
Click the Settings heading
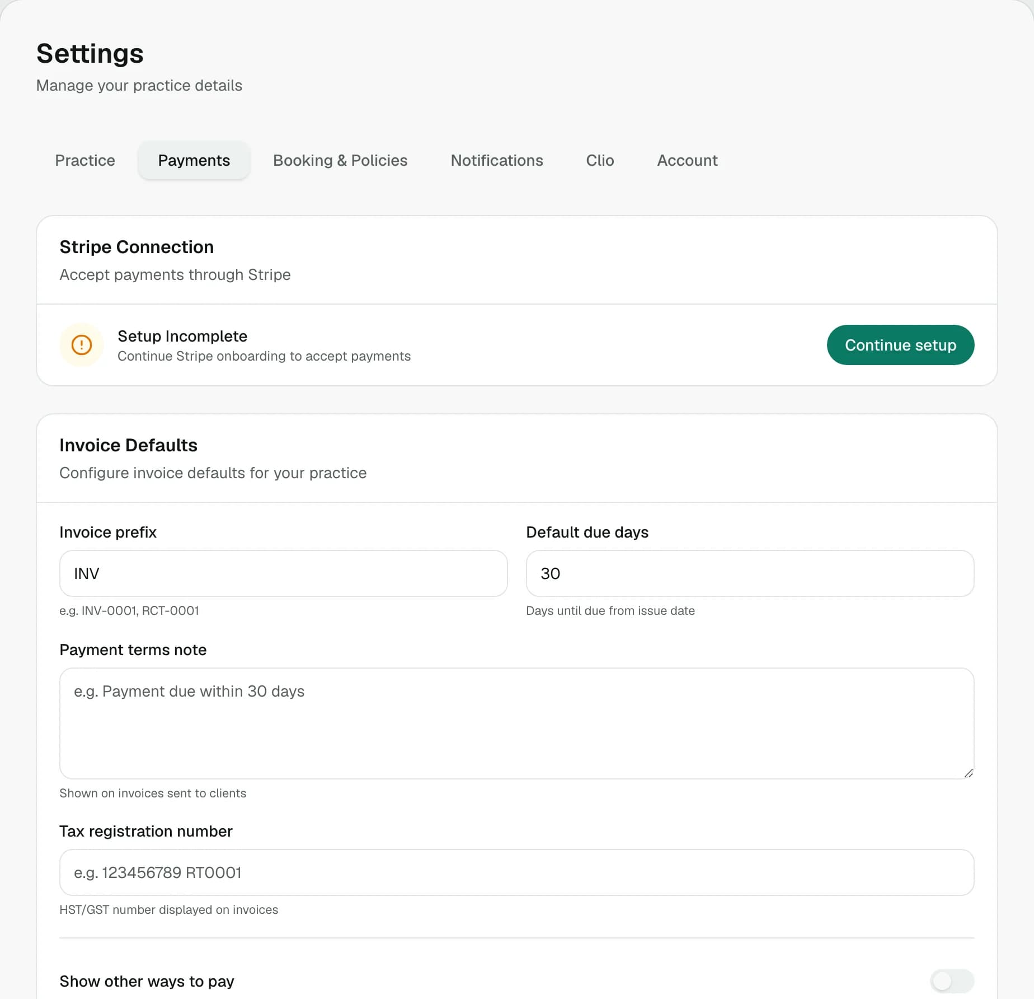click(90, 54)
